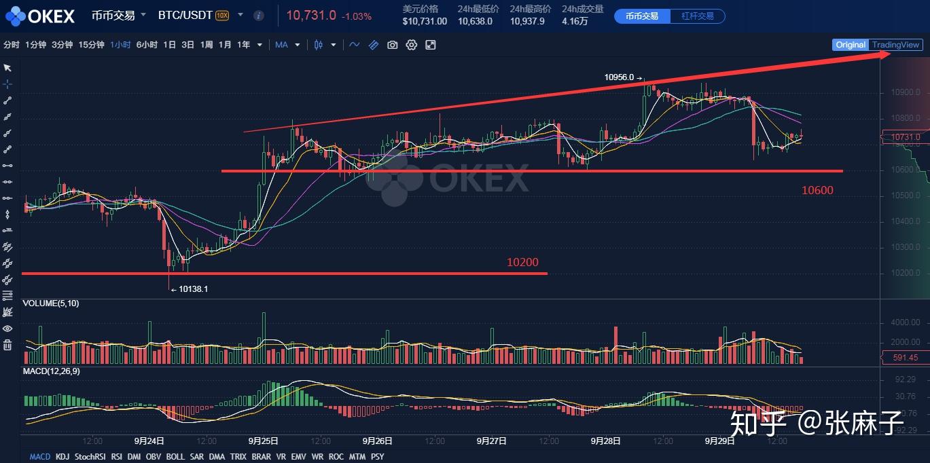Switch bottom indicator to StochRSI
The height and width of the screenshot is (463, 930).
(x=90, y=457)
